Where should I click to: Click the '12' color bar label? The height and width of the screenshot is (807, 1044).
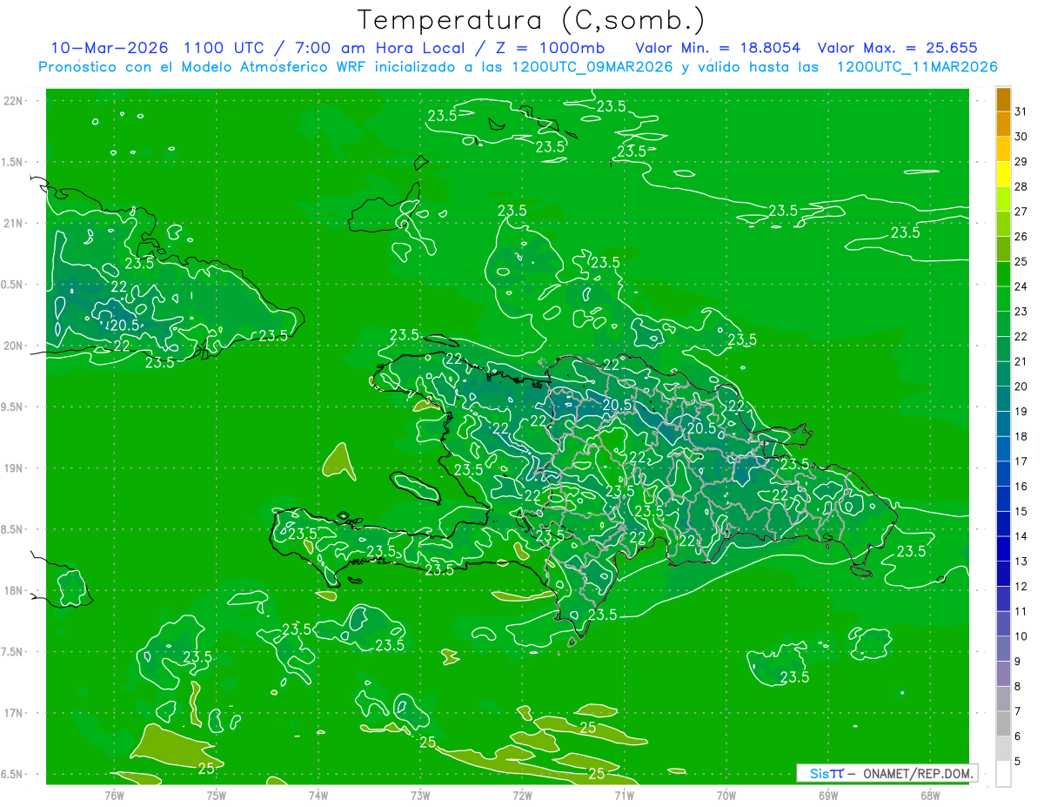pyautogui.click(x=1021, y=587)
